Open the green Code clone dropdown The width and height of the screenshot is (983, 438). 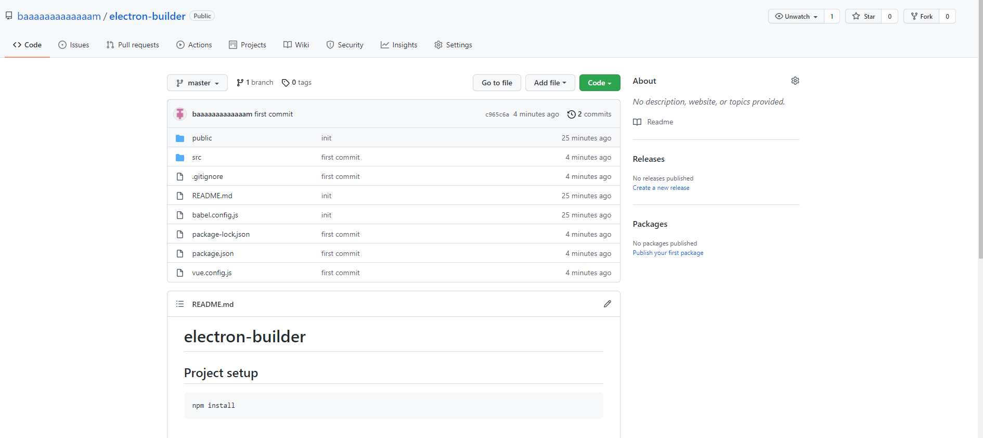tap(600, 83)
